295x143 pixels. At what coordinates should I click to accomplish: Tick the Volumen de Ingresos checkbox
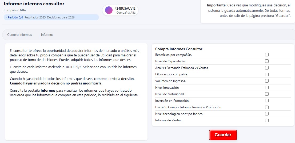tap(267, 81)
